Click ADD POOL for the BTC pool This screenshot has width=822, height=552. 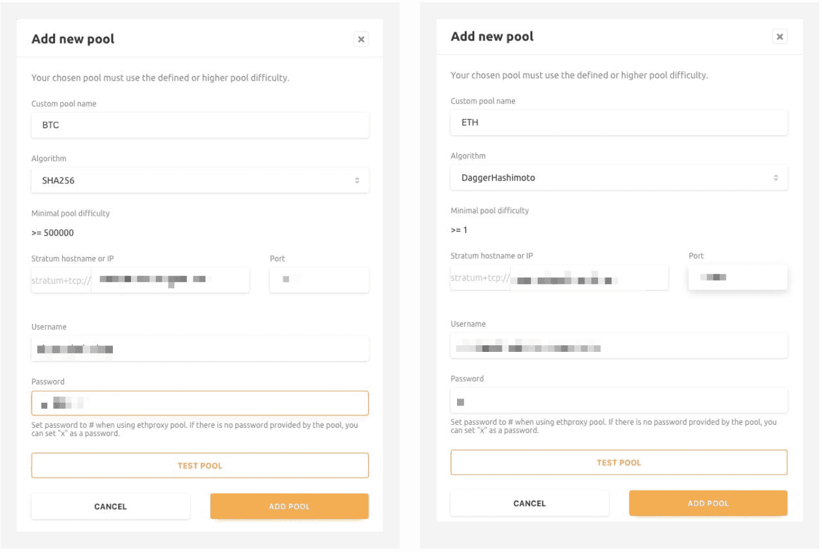(x=289, y=507)
